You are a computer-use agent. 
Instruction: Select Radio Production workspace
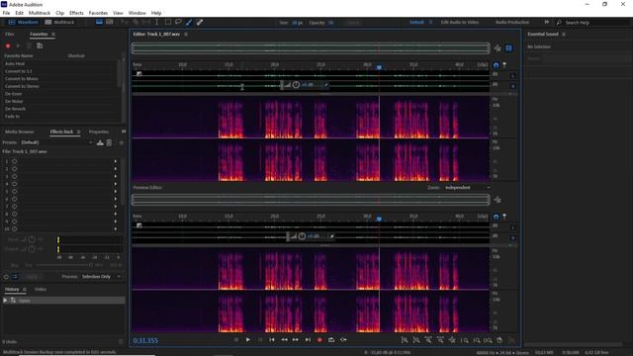click(512, 22)
